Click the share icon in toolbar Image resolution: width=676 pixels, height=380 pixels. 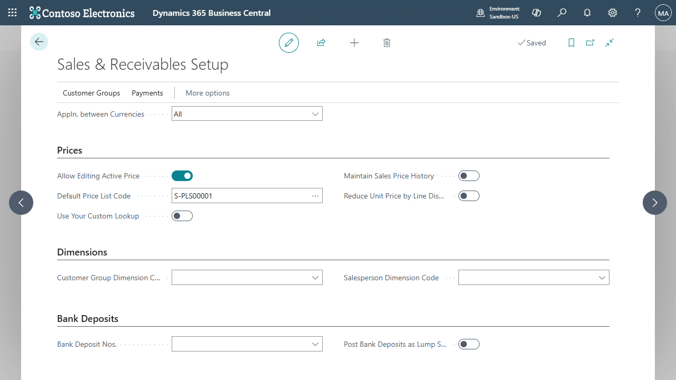point(321,43)
